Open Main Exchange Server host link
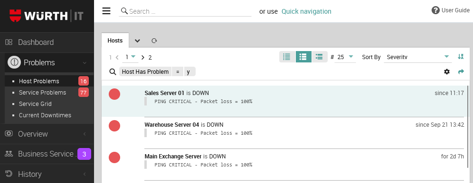 pos(173,156)
